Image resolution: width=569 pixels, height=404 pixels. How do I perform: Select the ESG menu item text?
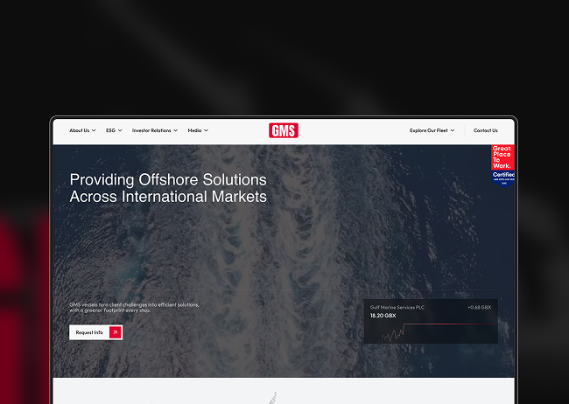(110, 130)
